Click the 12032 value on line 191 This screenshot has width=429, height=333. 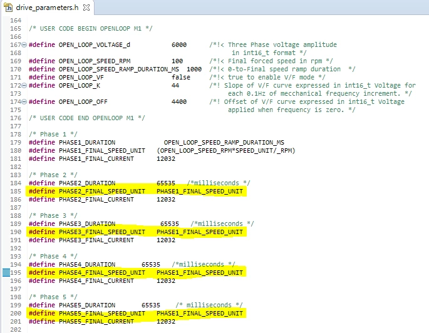click(166, 240)
